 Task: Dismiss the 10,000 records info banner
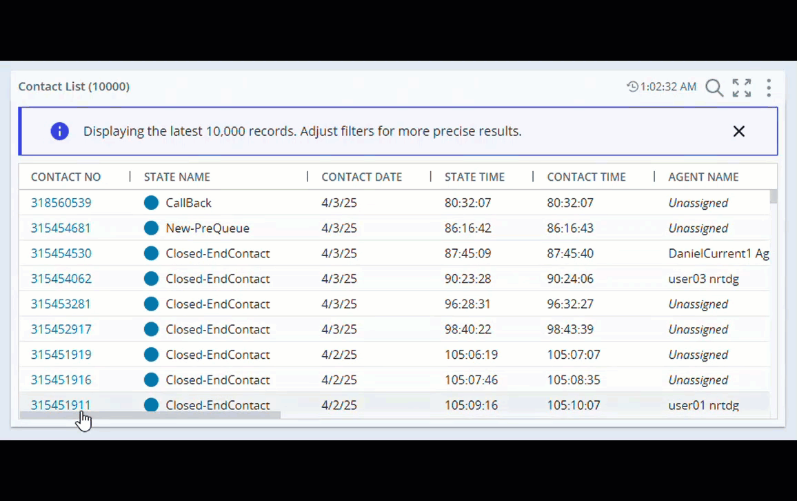pyautogui.click(x=738, y=131)
